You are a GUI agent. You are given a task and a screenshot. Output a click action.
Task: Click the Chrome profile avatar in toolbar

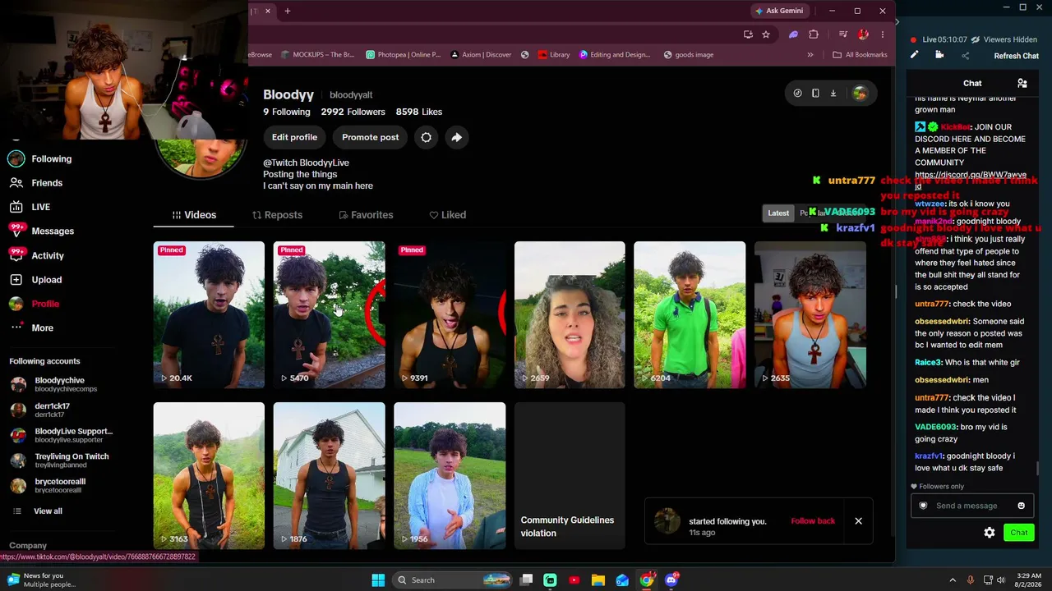point(863,34)
